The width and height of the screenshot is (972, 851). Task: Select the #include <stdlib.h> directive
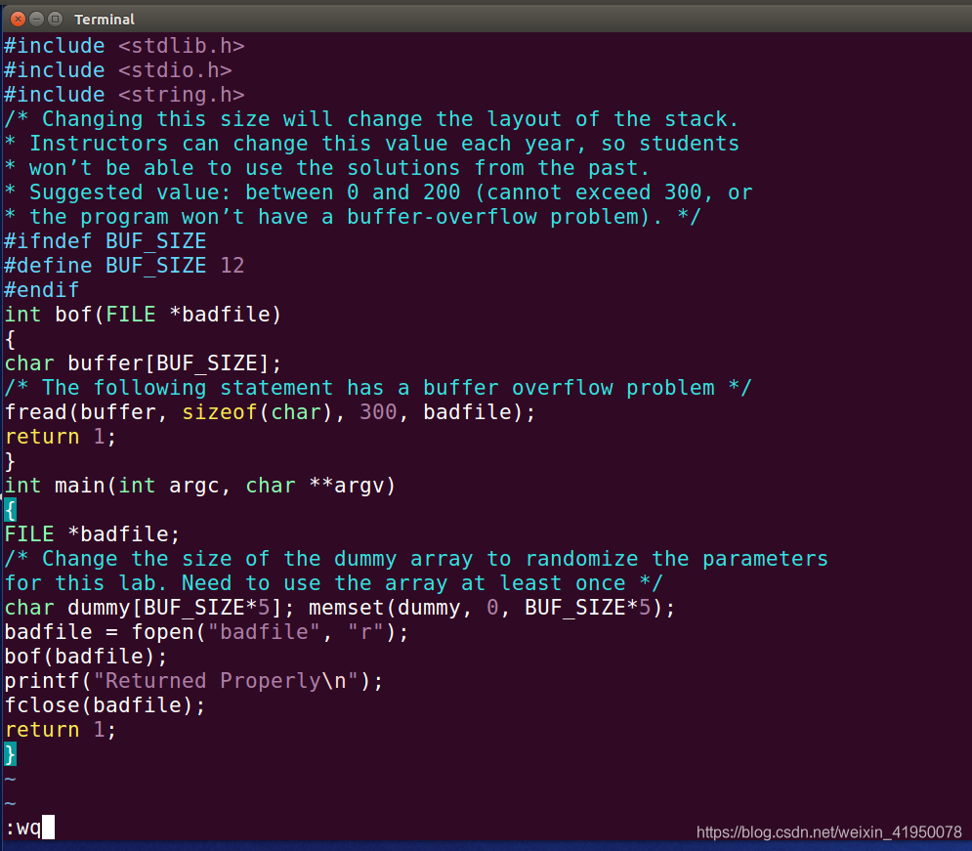[x=124, y=45]
